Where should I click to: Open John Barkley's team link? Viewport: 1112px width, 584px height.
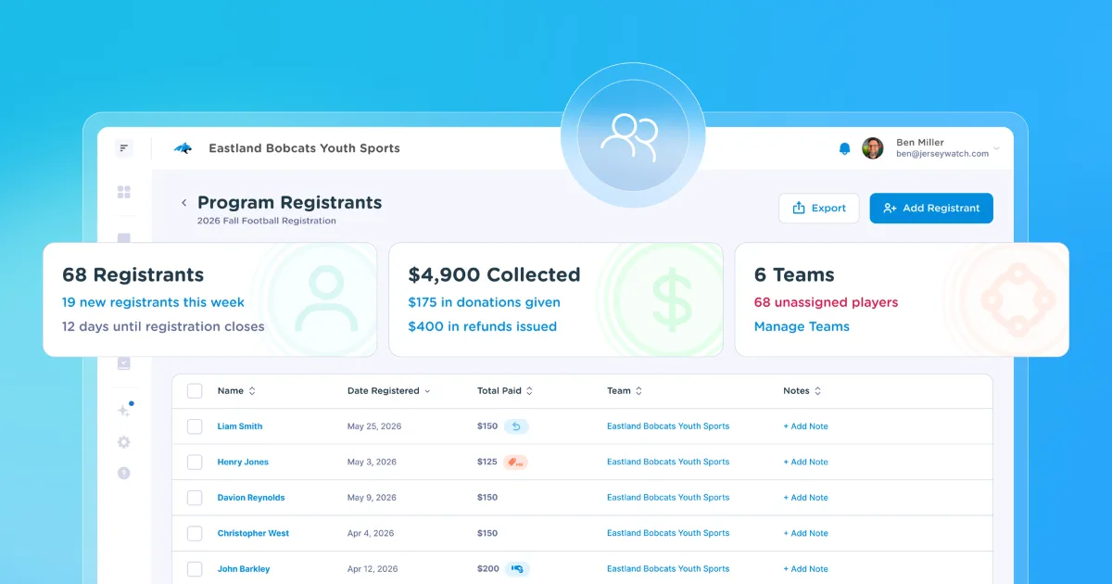pos(668,568)
